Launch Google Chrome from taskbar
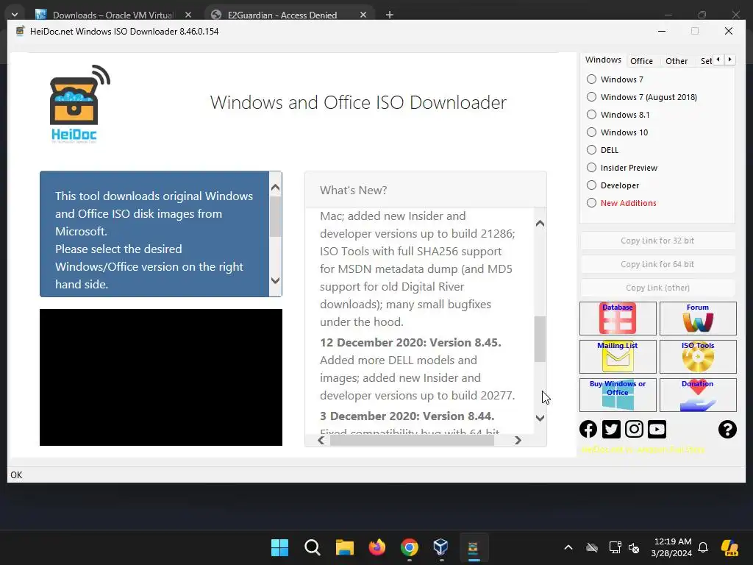This screenshot has width=753, height=565. 409,547
